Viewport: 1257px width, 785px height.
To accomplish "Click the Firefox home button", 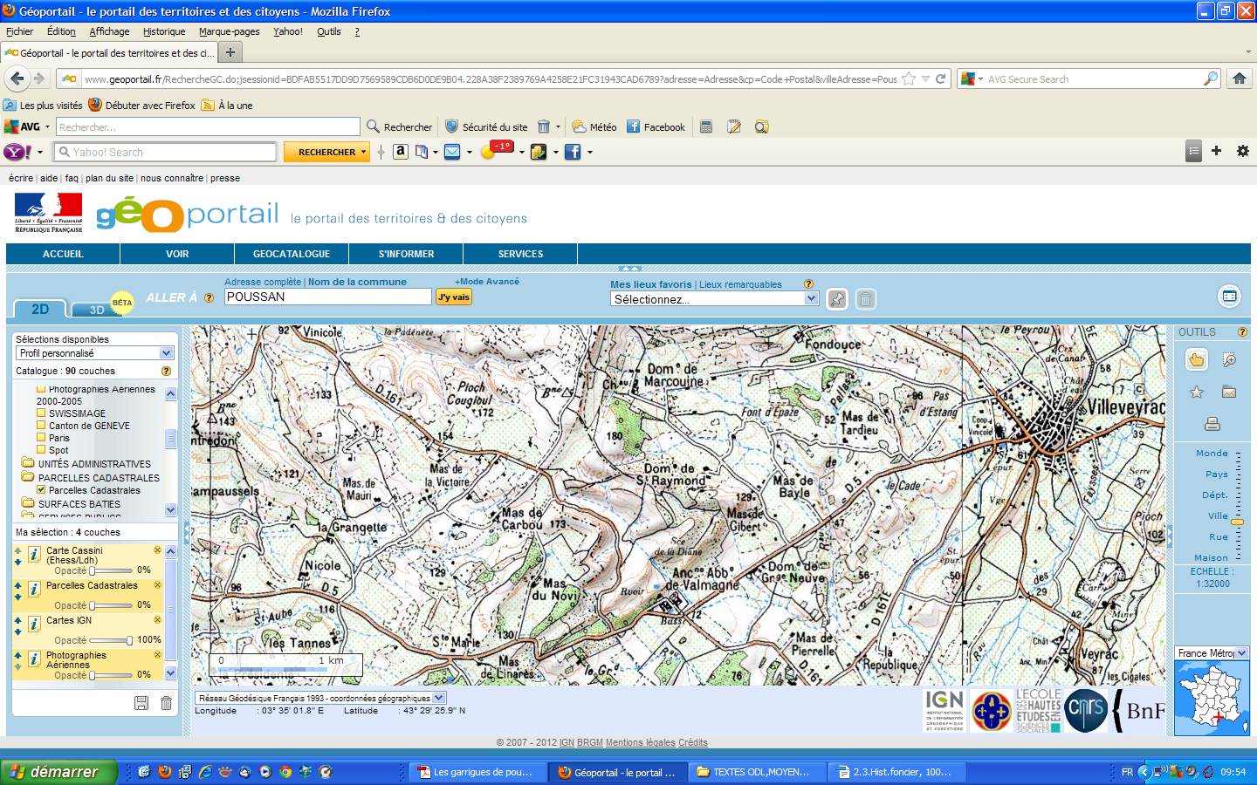I will [x=1239, y=78].
